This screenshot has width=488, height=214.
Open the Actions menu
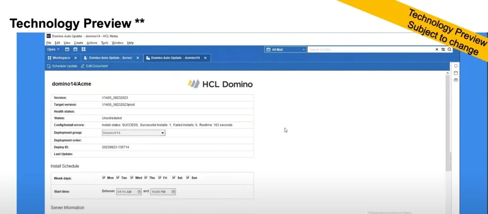click(92, 43)
